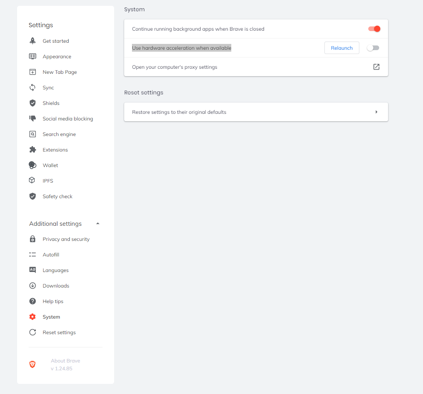Click the Reset settings circular arrow icon
Image resolution: width=423 pixels, height=394 pixels.
[x=32, y=332]
